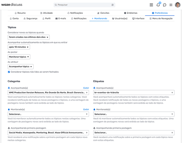This screenshot has width=182, height=143.
Task: Open the search filter options icon
Action: [x=112, y=5]
